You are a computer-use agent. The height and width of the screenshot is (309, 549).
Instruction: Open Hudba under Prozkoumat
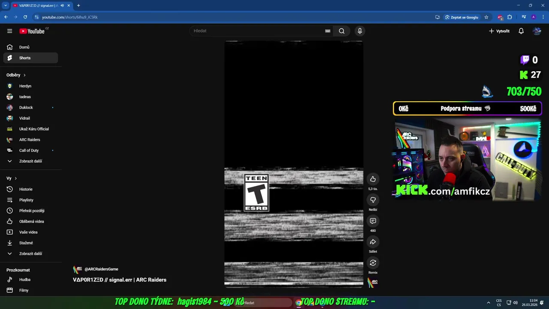[x=30, y=279]
